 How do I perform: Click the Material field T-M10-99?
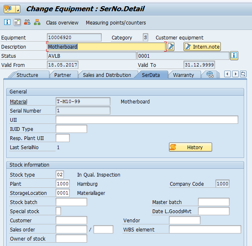tap(83, 101)
